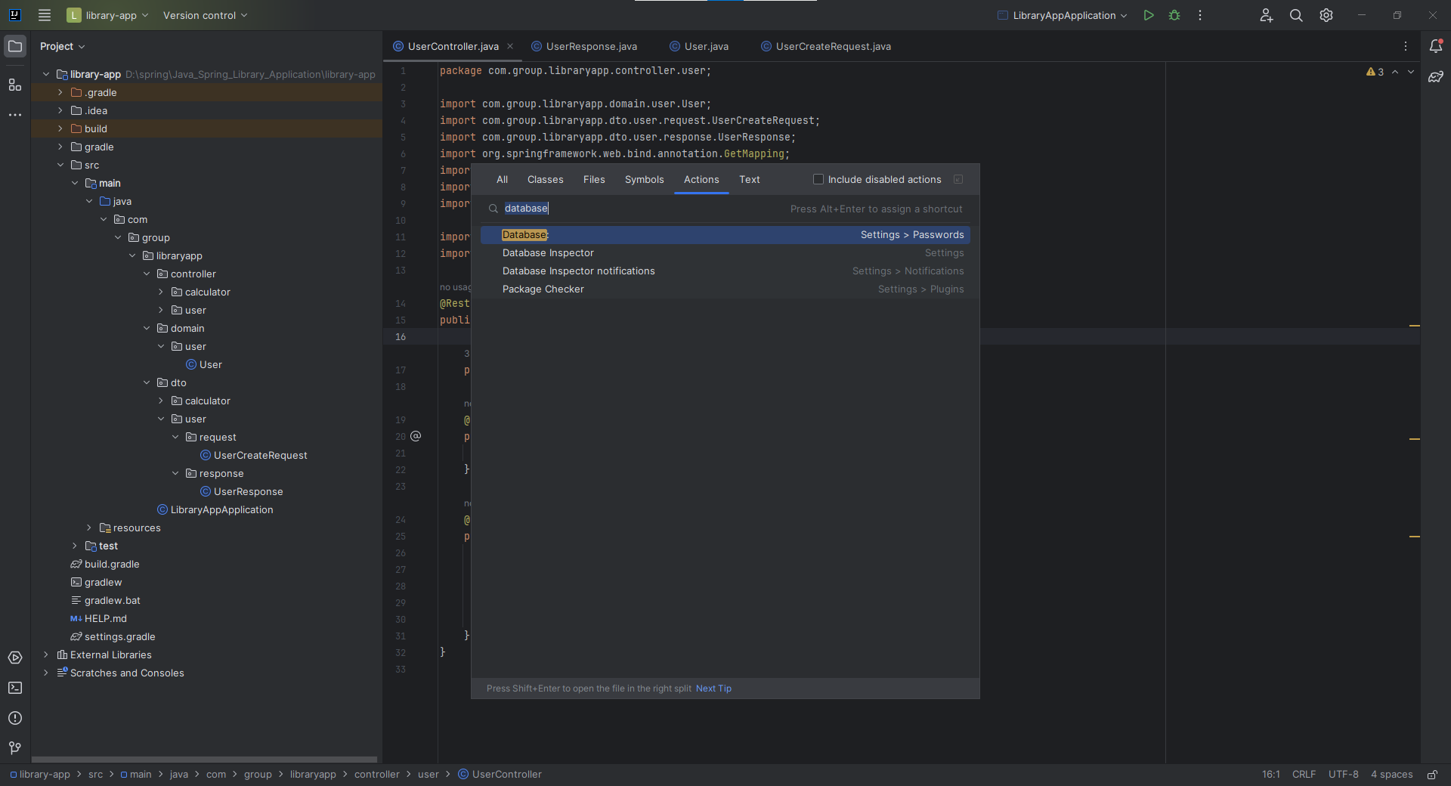Open the Services tool window
This screenshot has width=1451, height=786.
(x=15, y=658)
